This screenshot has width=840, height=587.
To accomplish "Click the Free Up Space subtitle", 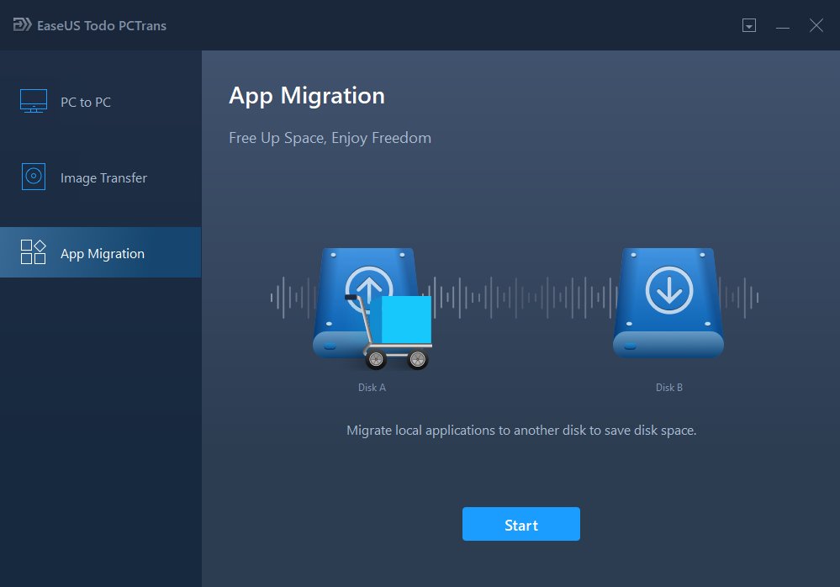I will point(330,137).
